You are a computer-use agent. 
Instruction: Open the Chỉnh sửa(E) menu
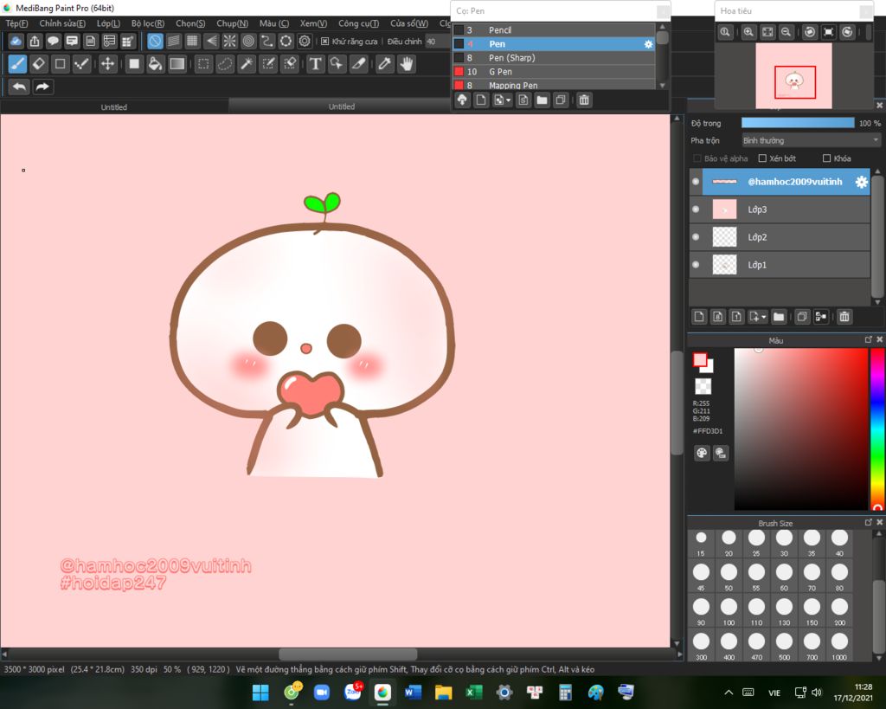(62, 23)
